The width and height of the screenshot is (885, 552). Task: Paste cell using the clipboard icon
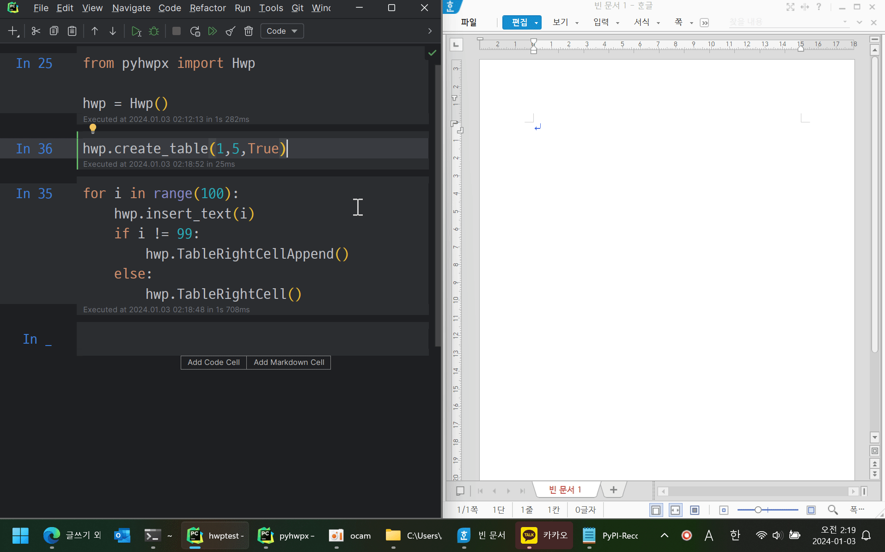[x=72, y=31]
